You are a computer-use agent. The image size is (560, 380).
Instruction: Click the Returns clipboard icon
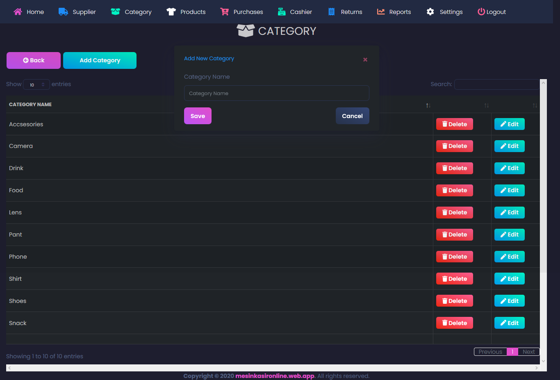coord(332,11)
